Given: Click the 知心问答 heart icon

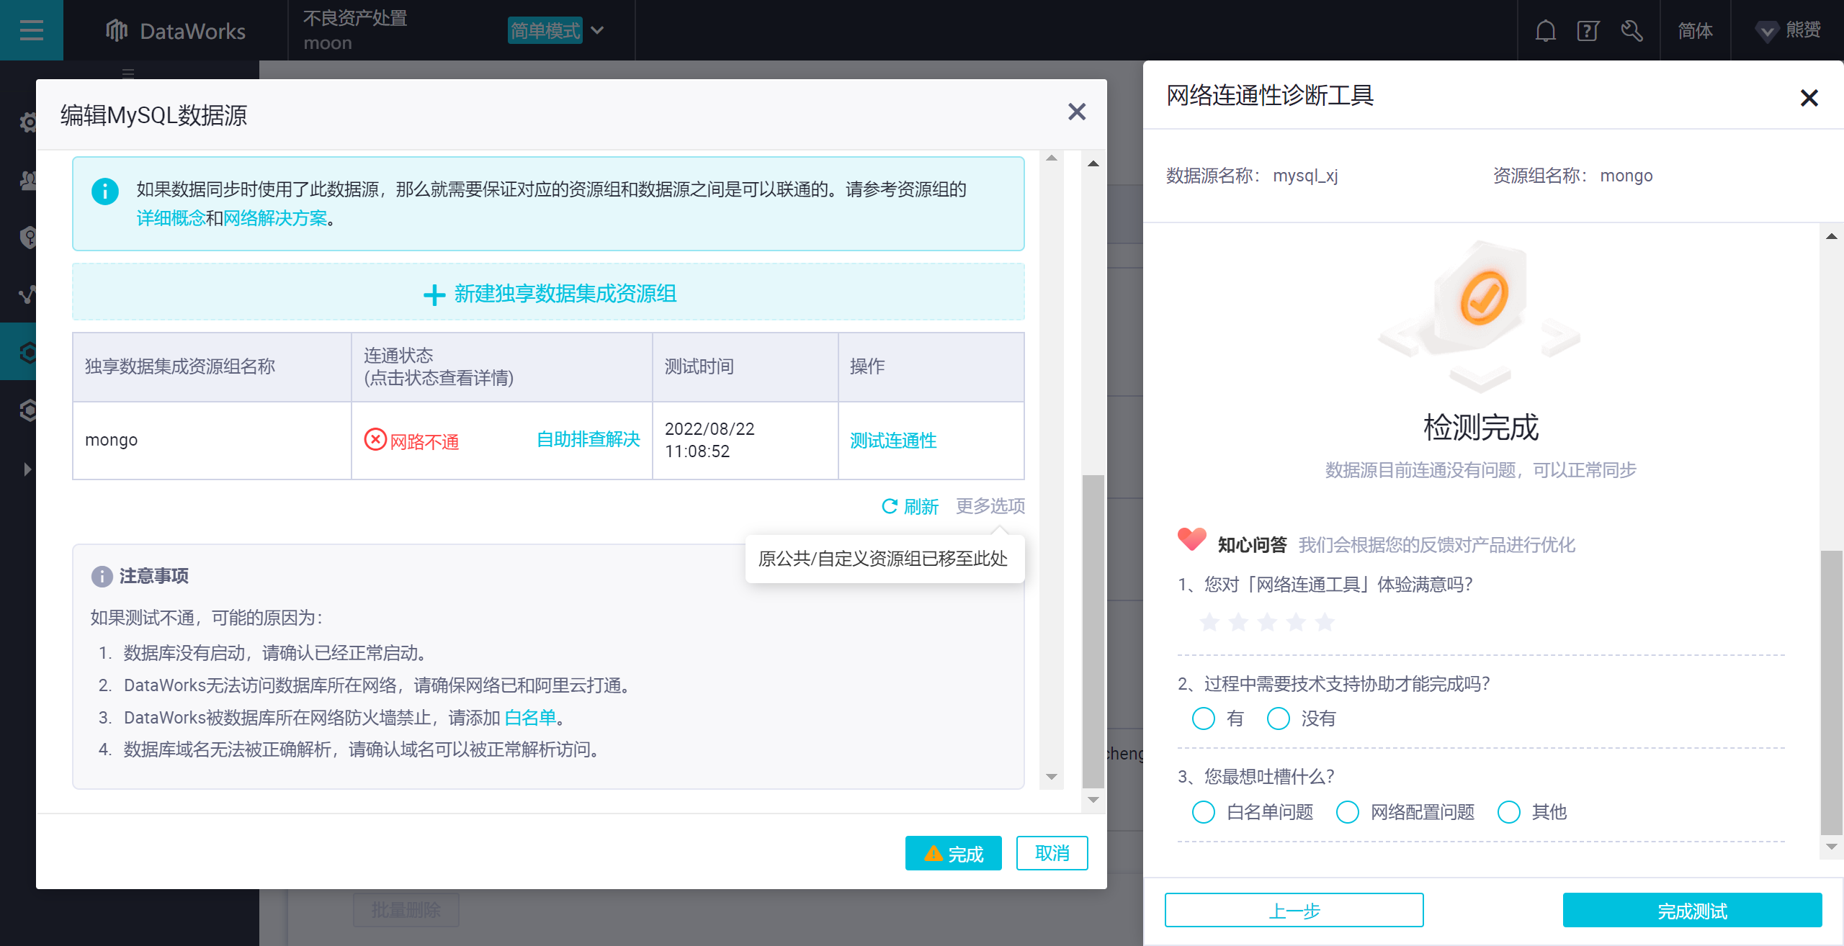Looking at the screenshot, I should [x=1192, y=539].
